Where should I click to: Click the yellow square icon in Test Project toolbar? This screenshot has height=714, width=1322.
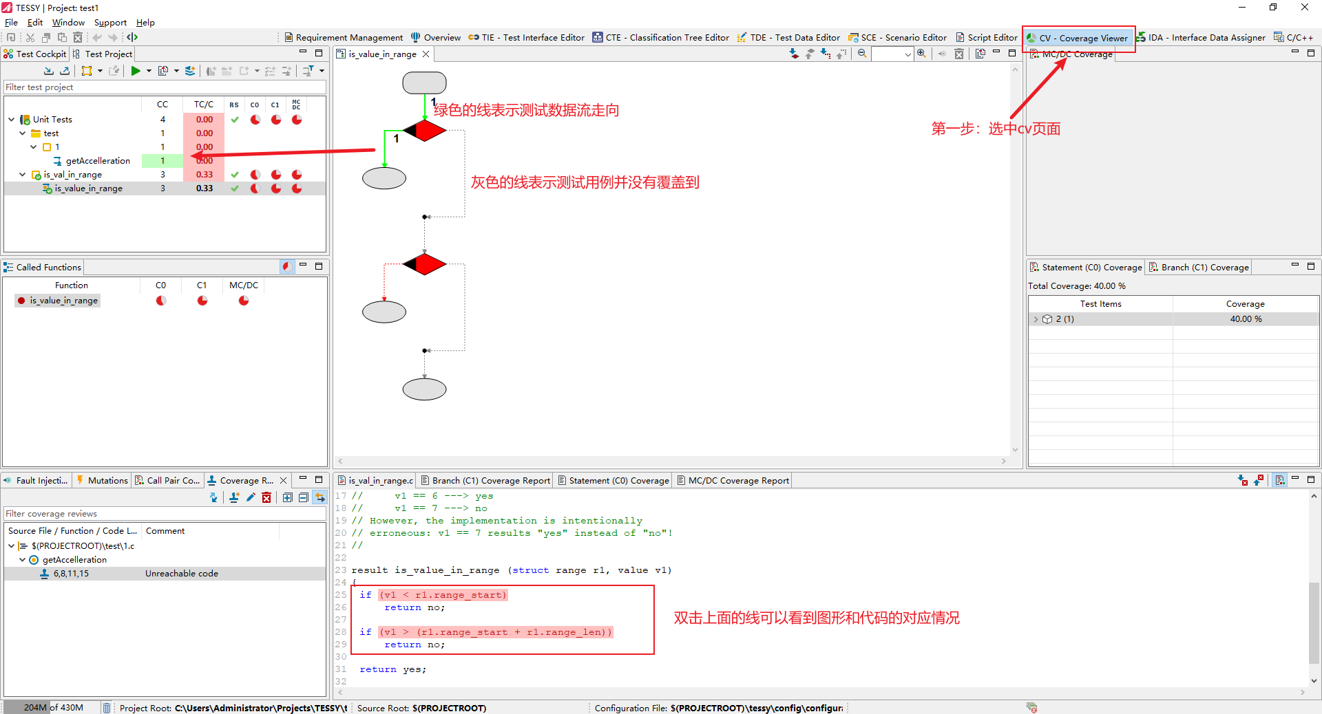coord(87,71)
